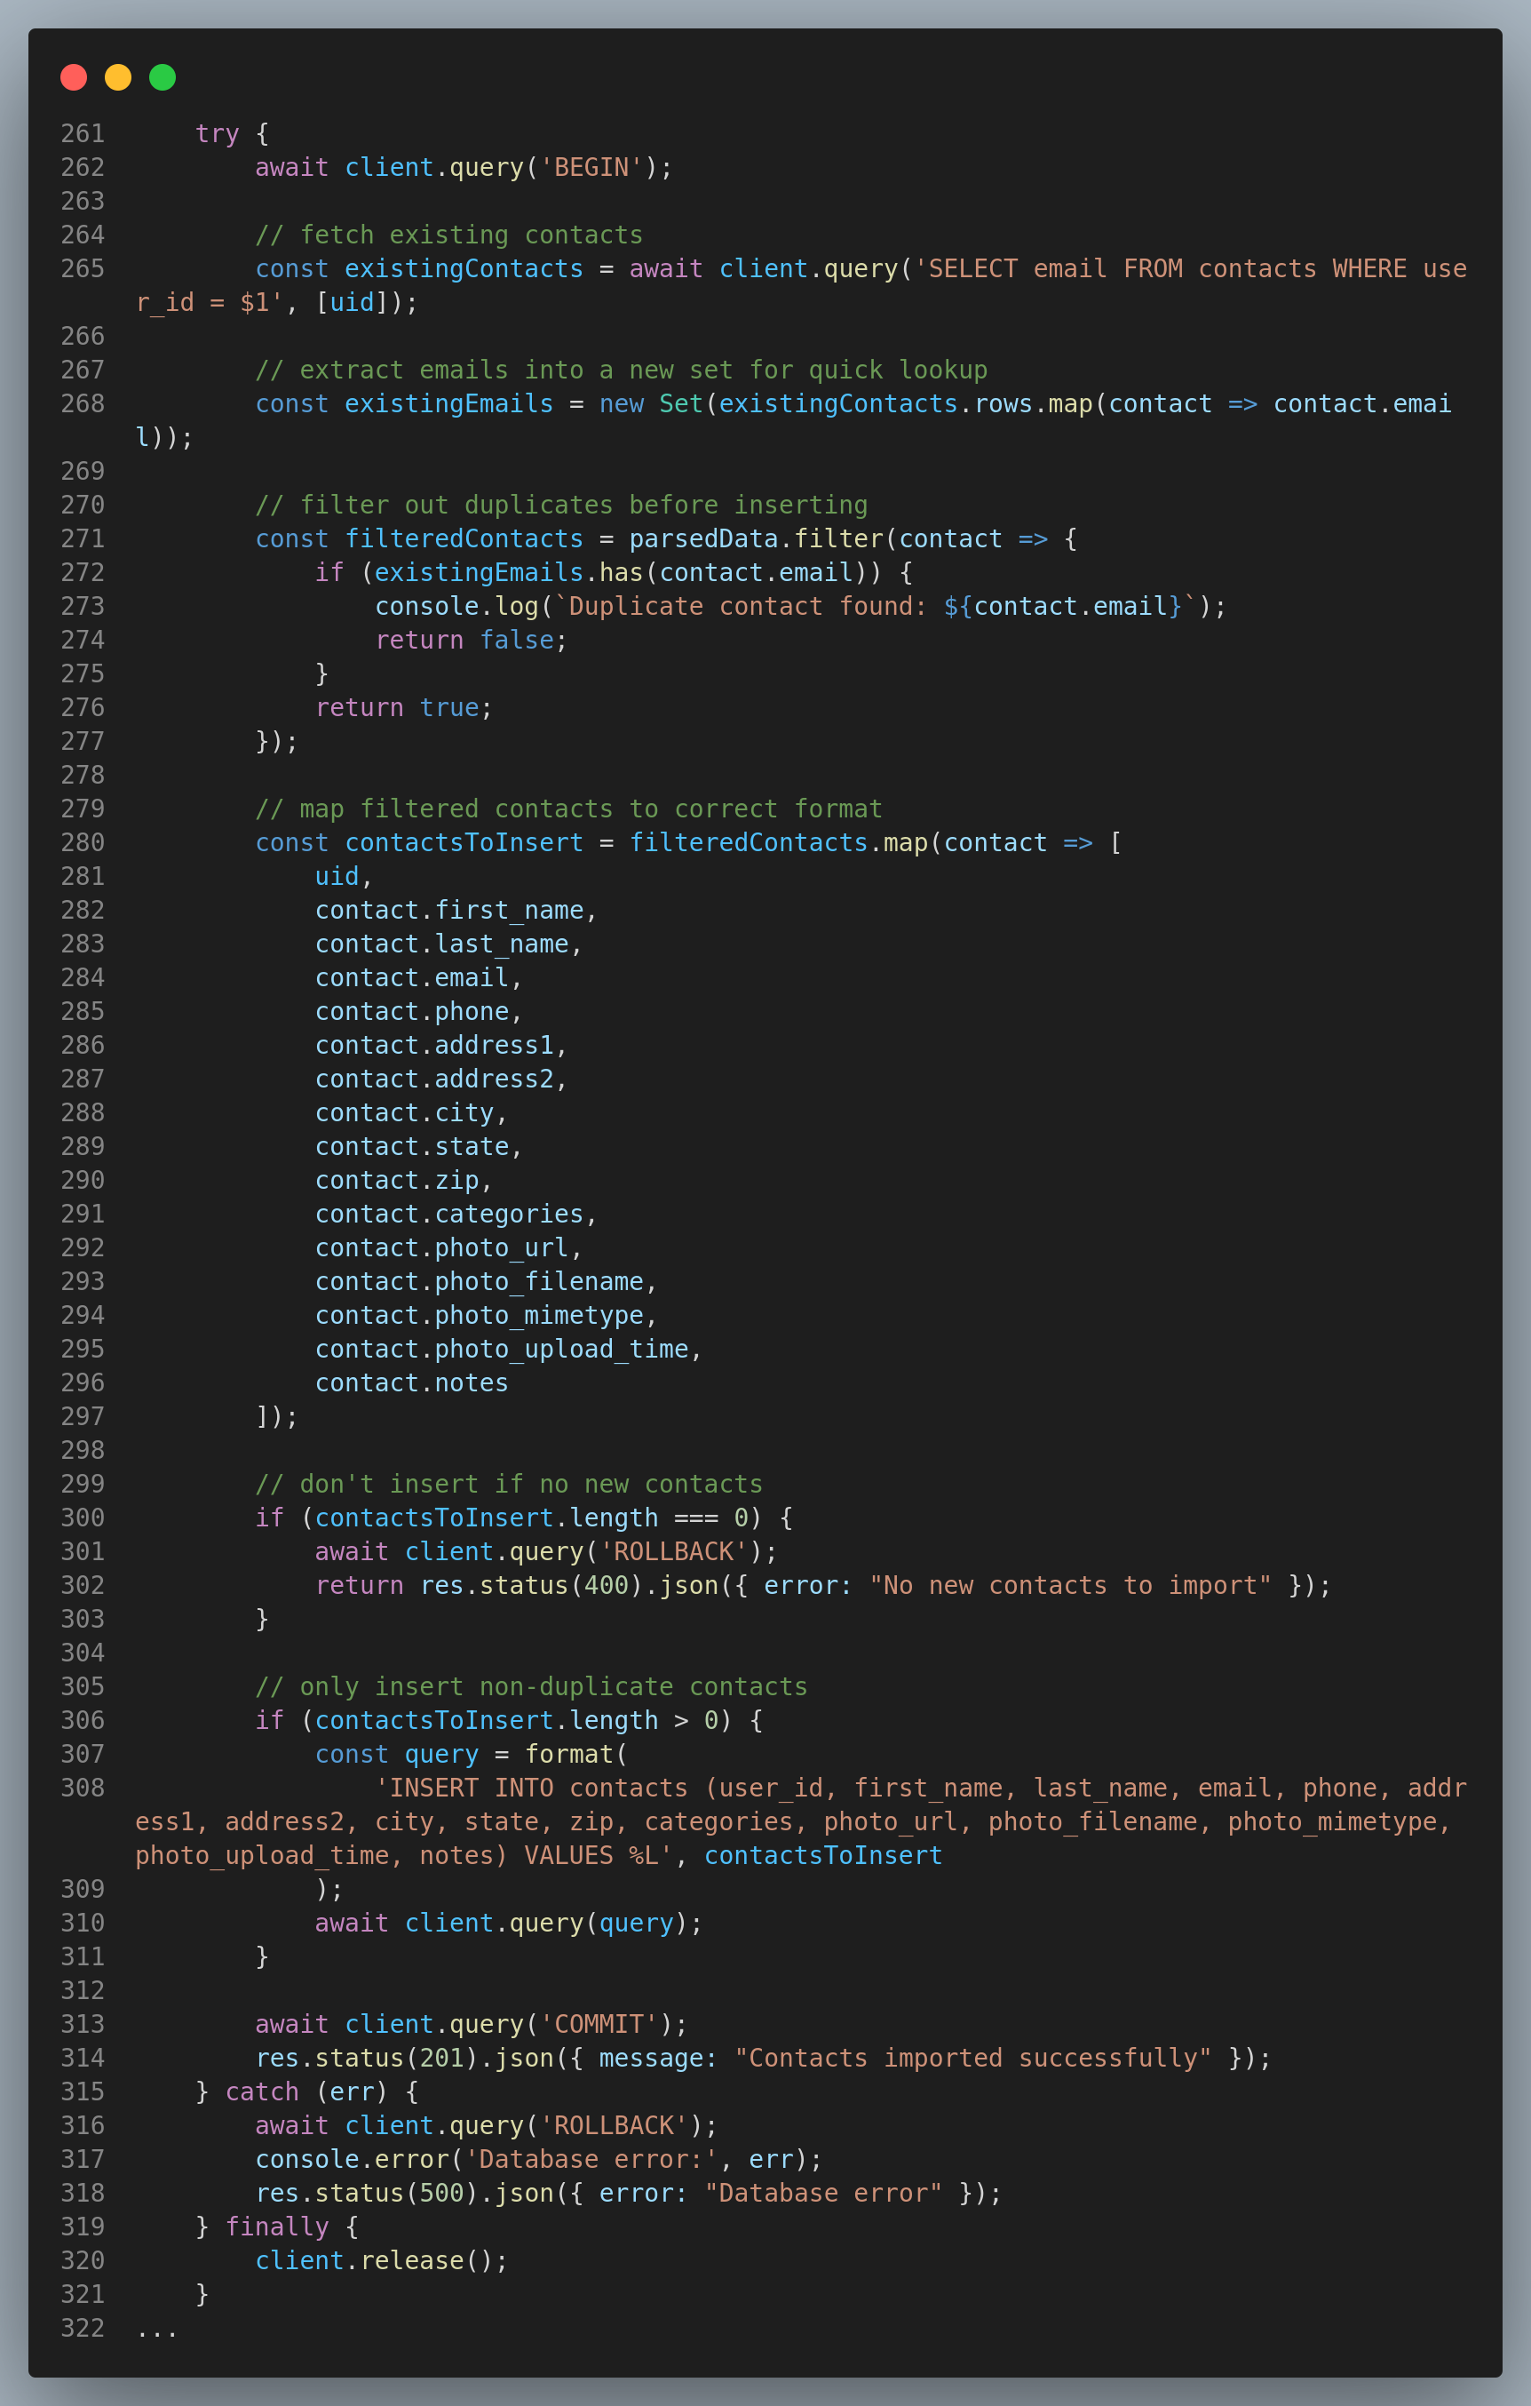
Task: Click 'No new contacts to import' string
Action: [x=1071, y=1586]
